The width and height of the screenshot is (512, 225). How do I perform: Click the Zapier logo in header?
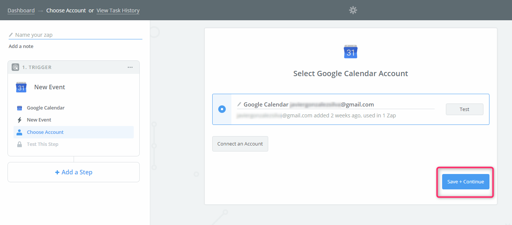353,10
